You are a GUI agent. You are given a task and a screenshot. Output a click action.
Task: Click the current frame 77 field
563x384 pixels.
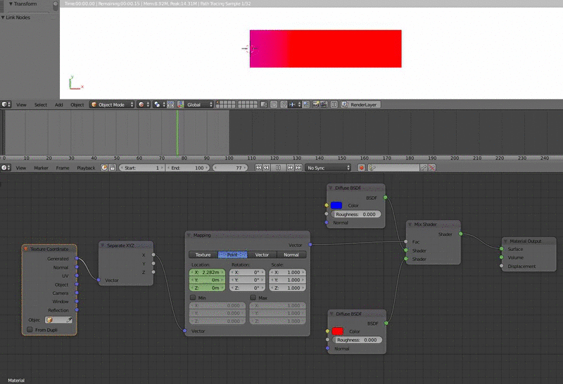click(x=230, y=167)
